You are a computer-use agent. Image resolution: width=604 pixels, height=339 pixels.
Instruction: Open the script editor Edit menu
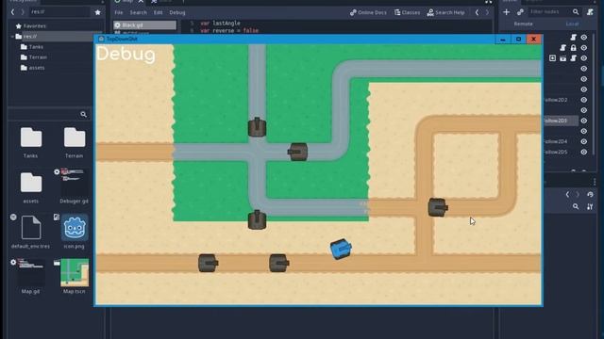(158, 12)
